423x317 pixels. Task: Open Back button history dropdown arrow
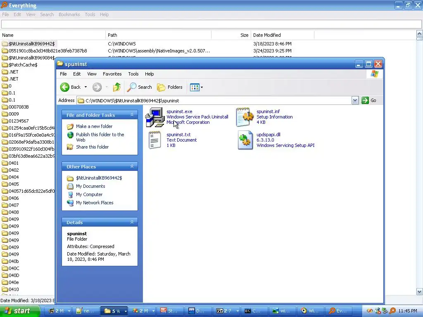pos(86,87)
